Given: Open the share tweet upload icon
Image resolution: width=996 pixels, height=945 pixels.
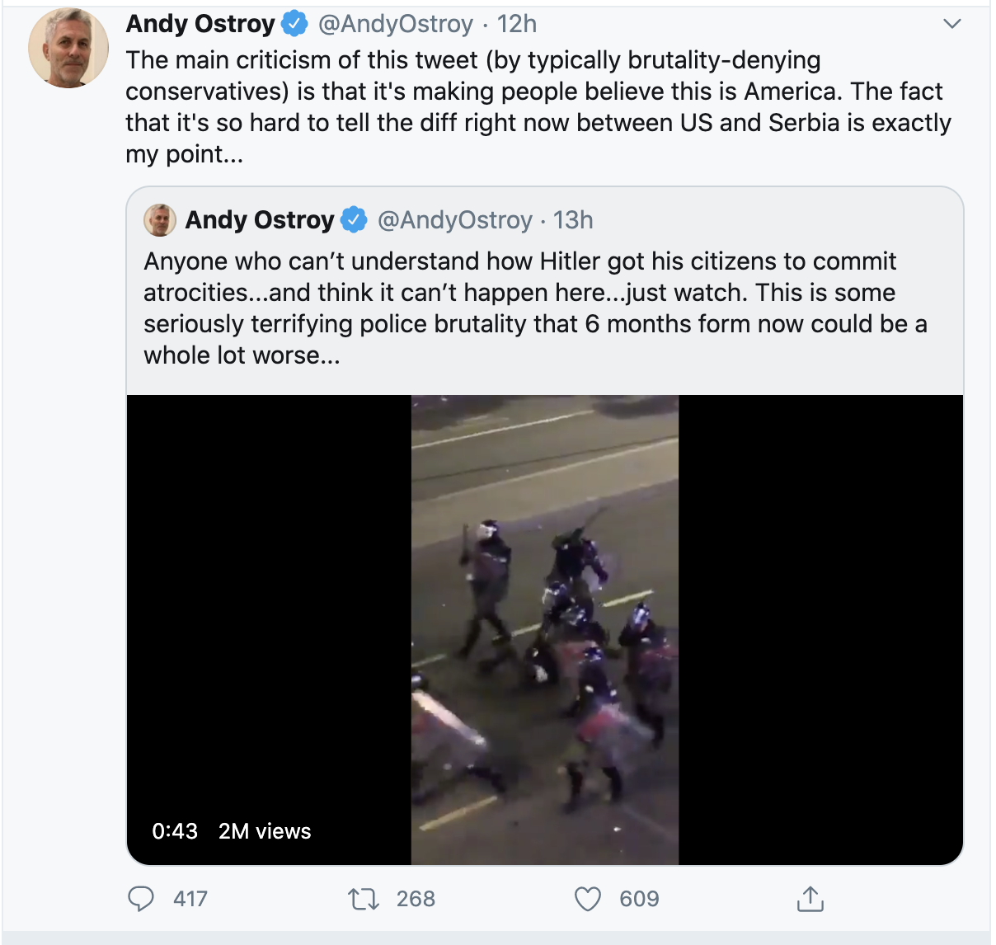Looking at the screenshot, I should point(810,899).
